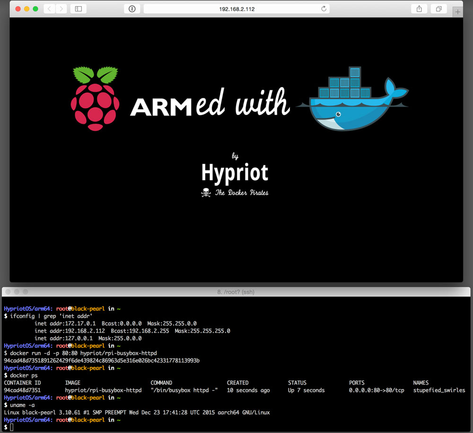The height and width of the screenshot is (433, 473).
Task: Maximize Safari with the green button
Action: coord(35,9)
